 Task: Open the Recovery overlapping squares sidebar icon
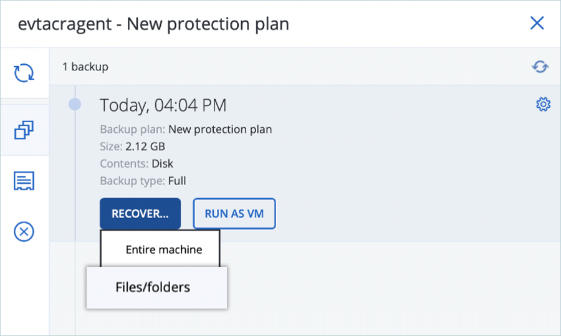point(24,130)
